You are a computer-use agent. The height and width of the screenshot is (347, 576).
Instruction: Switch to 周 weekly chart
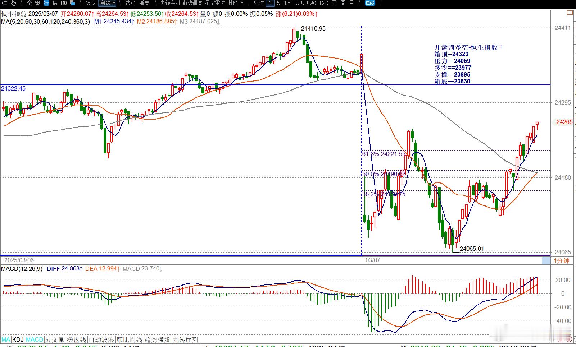point(343,3)
